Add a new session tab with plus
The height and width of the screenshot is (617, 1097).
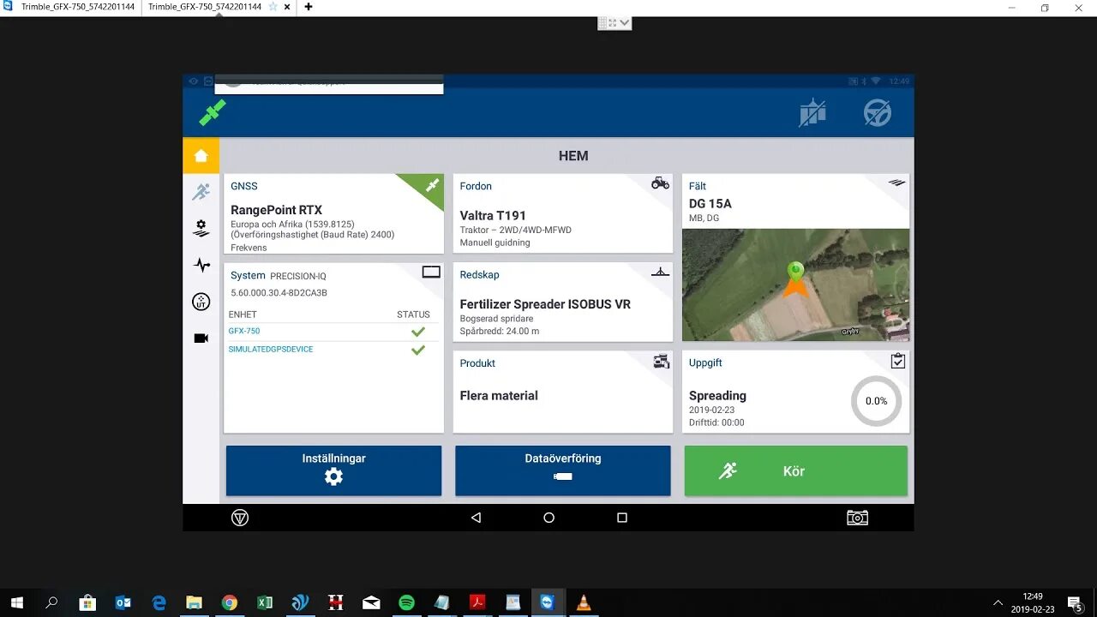point(309,7)
